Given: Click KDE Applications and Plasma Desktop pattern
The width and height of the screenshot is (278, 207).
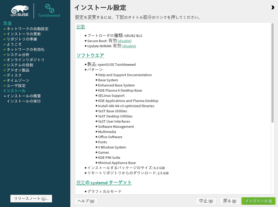Looking at the screenshot, I should tap(128, 101).
